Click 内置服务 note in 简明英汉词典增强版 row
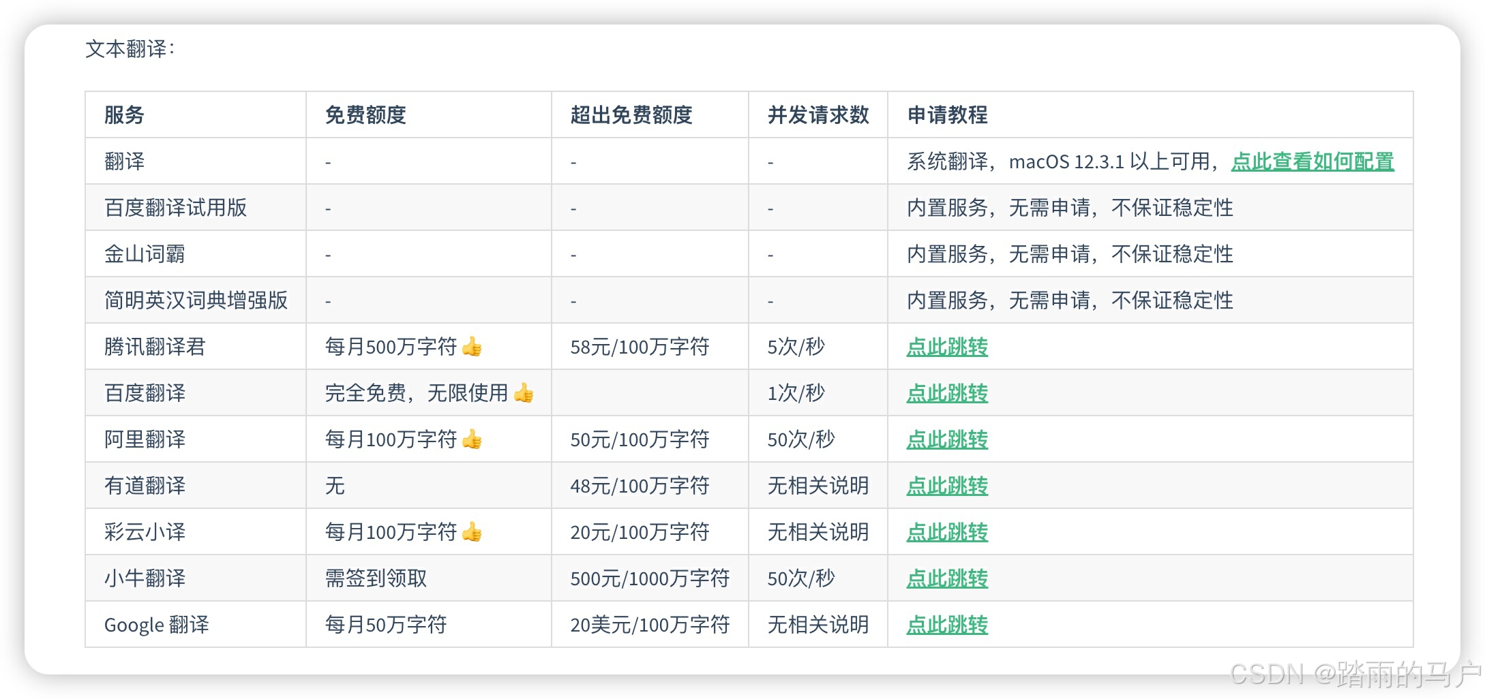 [1070, 300]
